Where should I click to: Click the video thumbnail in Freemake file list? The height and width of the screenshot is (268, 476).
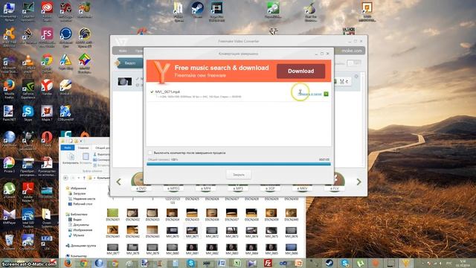coord(125,81)
